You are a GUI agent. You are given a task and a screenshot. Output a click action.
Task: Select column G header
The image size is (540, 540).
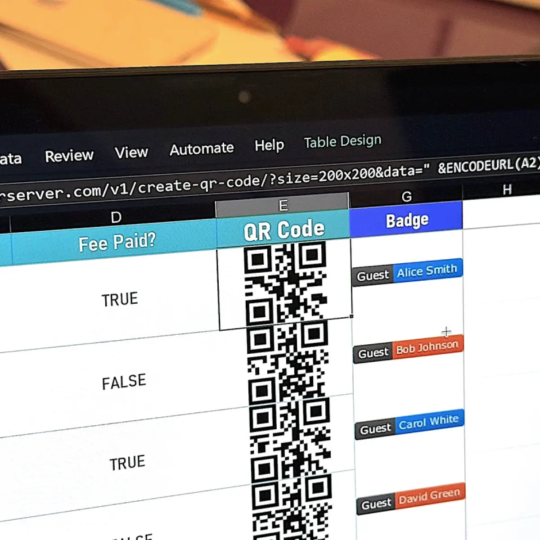coord(406,196)
